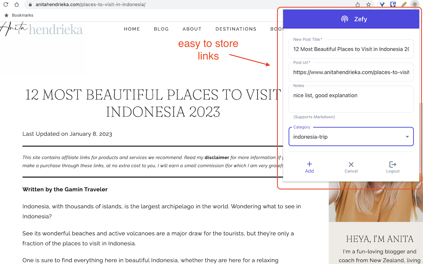This screenshot has height=264, width=423.
Task: Open the password lock extension icon
Action: [x=393, y=5]
